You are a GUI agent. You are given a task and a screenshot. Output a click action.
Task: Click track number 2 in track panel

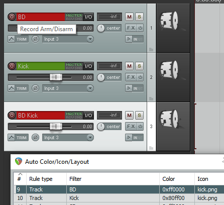coord(151,77)
